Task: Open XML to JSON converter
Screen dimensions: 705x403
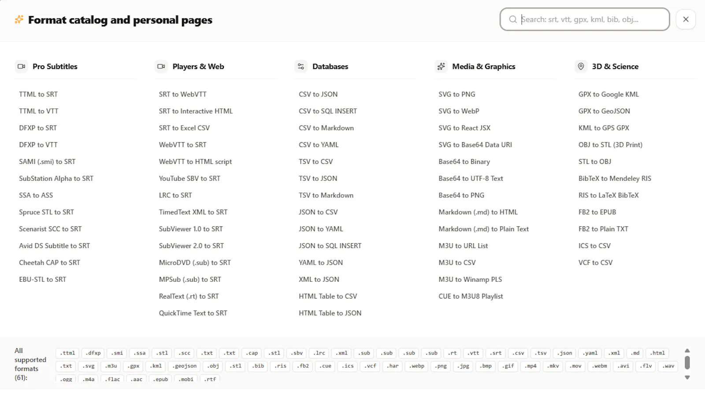Action: coord(319,280)
